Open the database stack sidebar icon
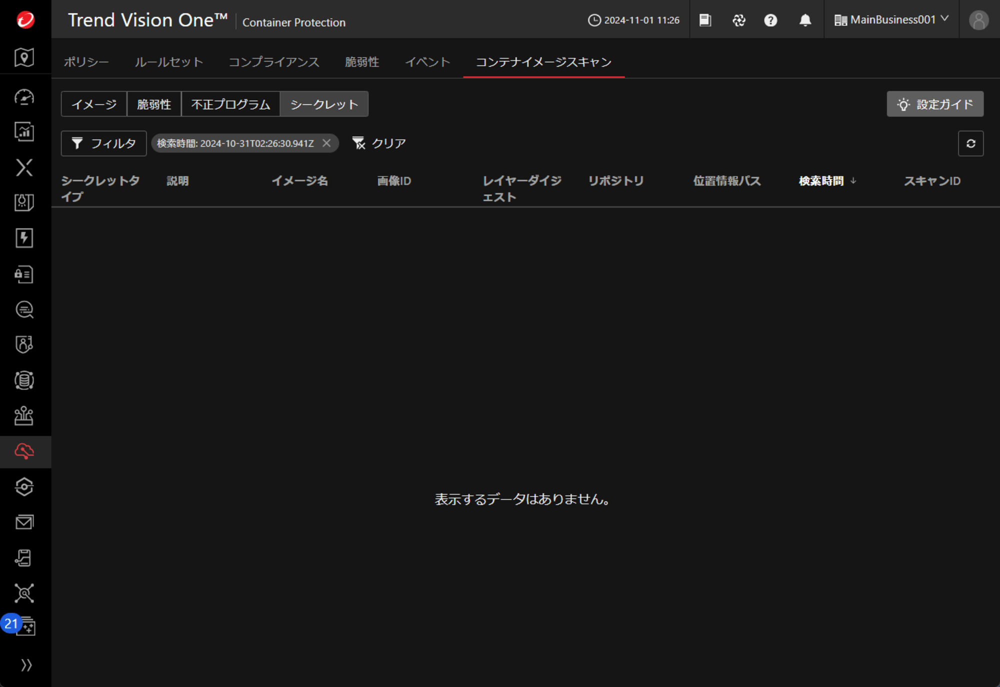The image size is (1000, 687). click(24, 380)
